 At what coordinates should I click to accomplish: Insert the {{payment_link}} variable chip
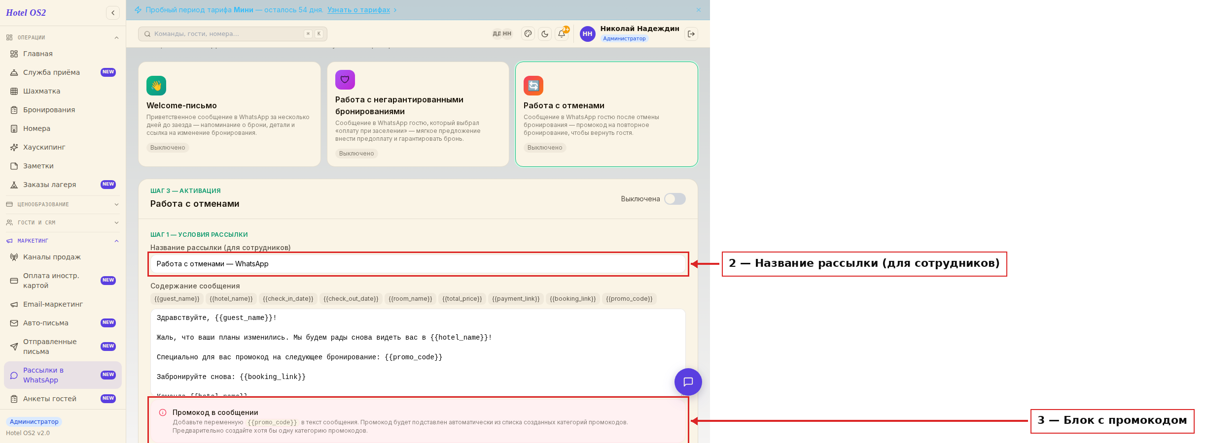point(516,299)
